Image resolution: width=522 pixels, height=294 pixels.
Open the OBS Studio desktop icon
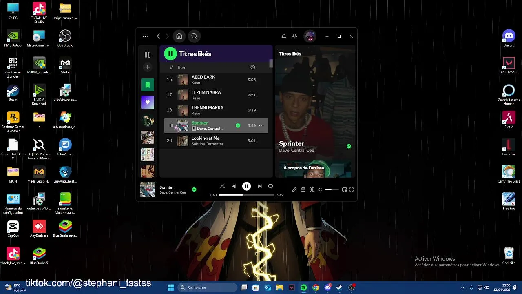tap(65, 38)
